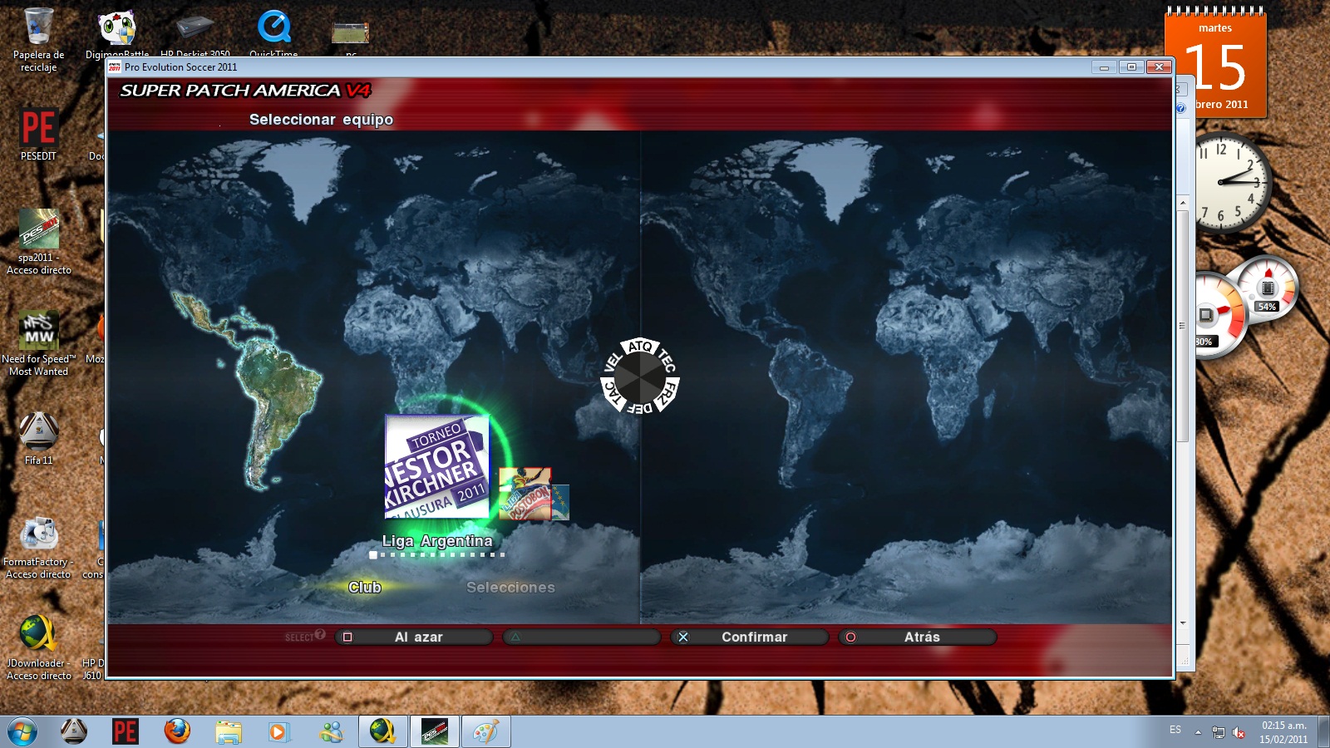Viewport: 1330px width, 748px height.
Task: Open the Papelera de reciclaje desktop icon
Action: [x=38, y=39]
